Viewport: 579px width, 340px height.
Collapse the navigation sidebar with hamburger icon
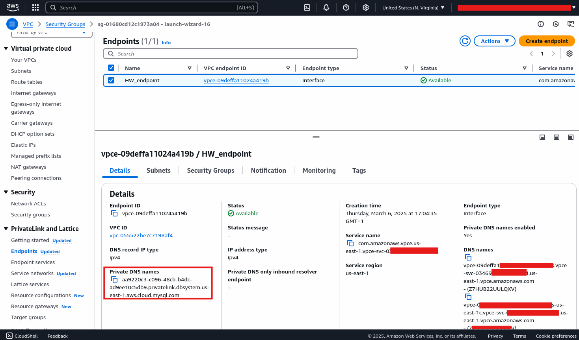tap(12, 24)
